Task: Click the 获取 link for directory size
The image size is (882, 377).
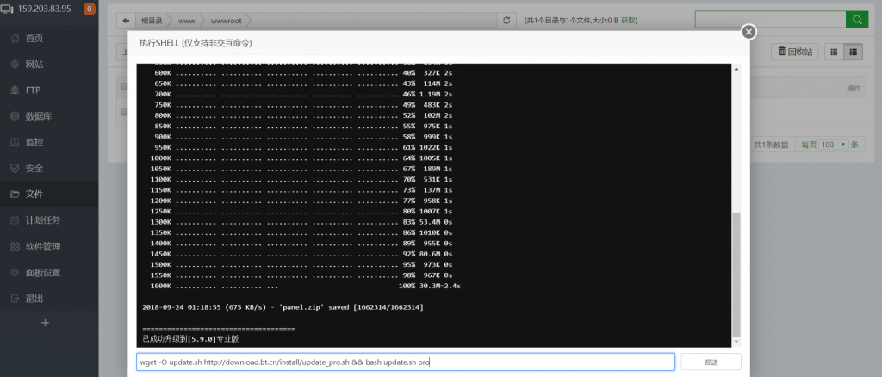Action: [x=630, y=19]
